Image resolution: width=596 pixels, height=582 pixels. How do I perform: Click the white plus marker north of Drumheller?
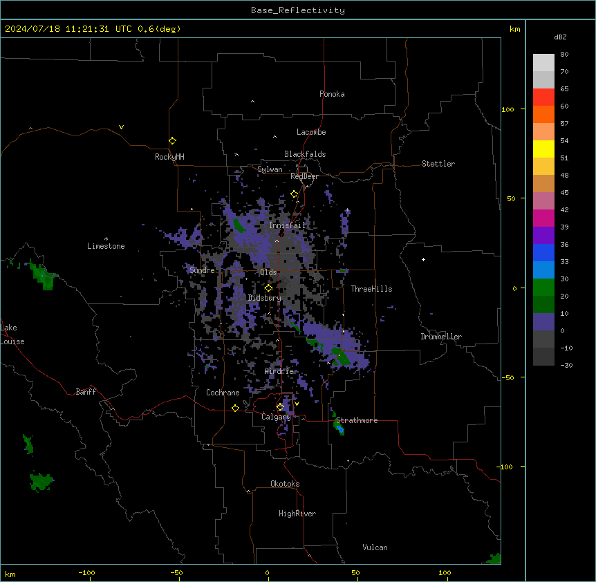click(x=423, y=259)
